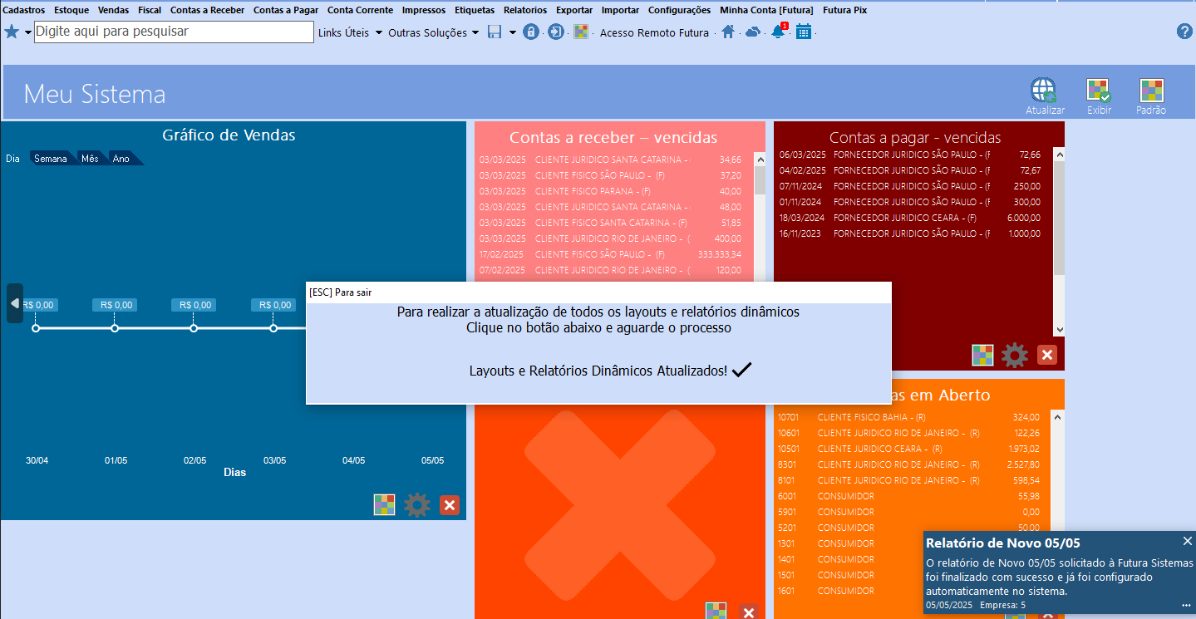Click Contas a pagar scrollbar down arrow
The width and height of the screenshot is (1196, 619).
(1059, 330)
